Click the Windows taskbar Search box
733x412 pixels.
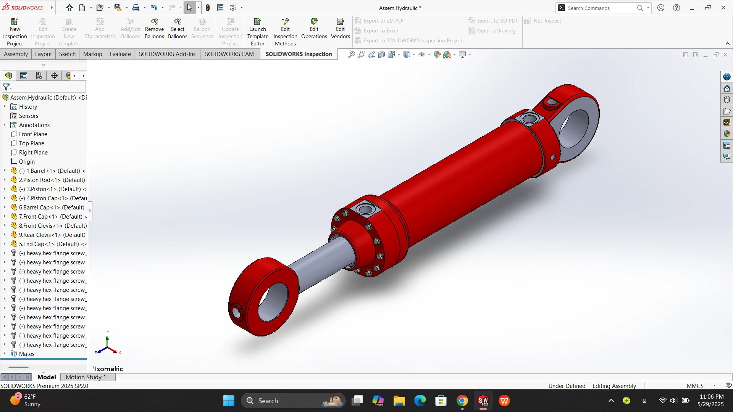pos(293,401)
